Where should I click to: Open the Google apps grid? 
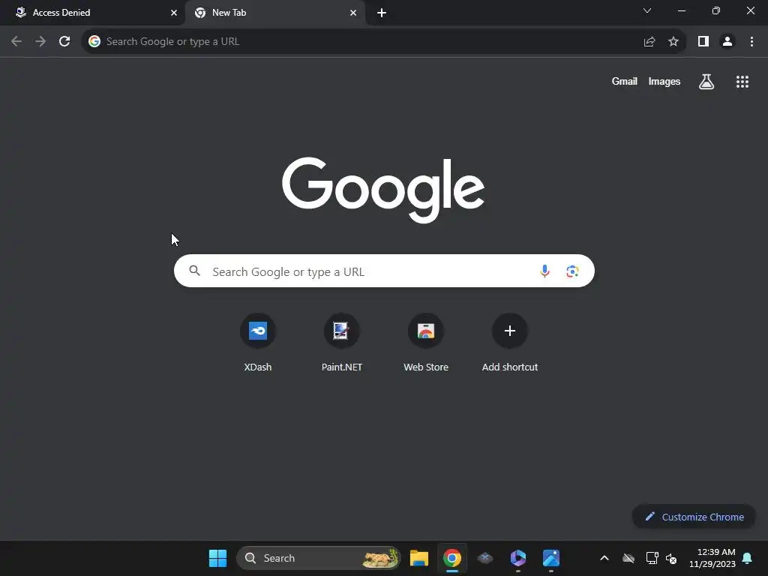coord(742,82)
